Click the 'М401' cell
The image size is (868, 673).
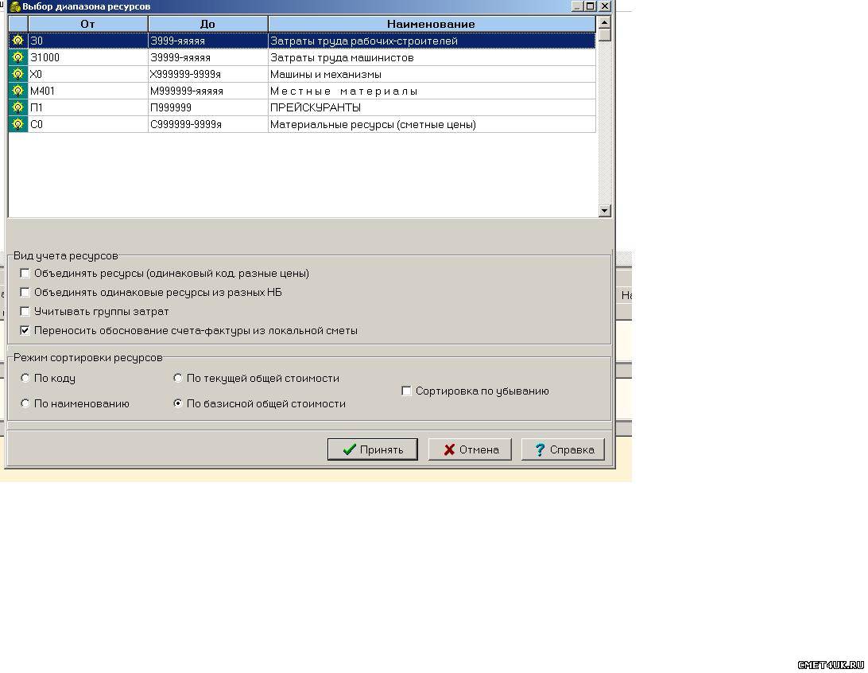[88, 91]
